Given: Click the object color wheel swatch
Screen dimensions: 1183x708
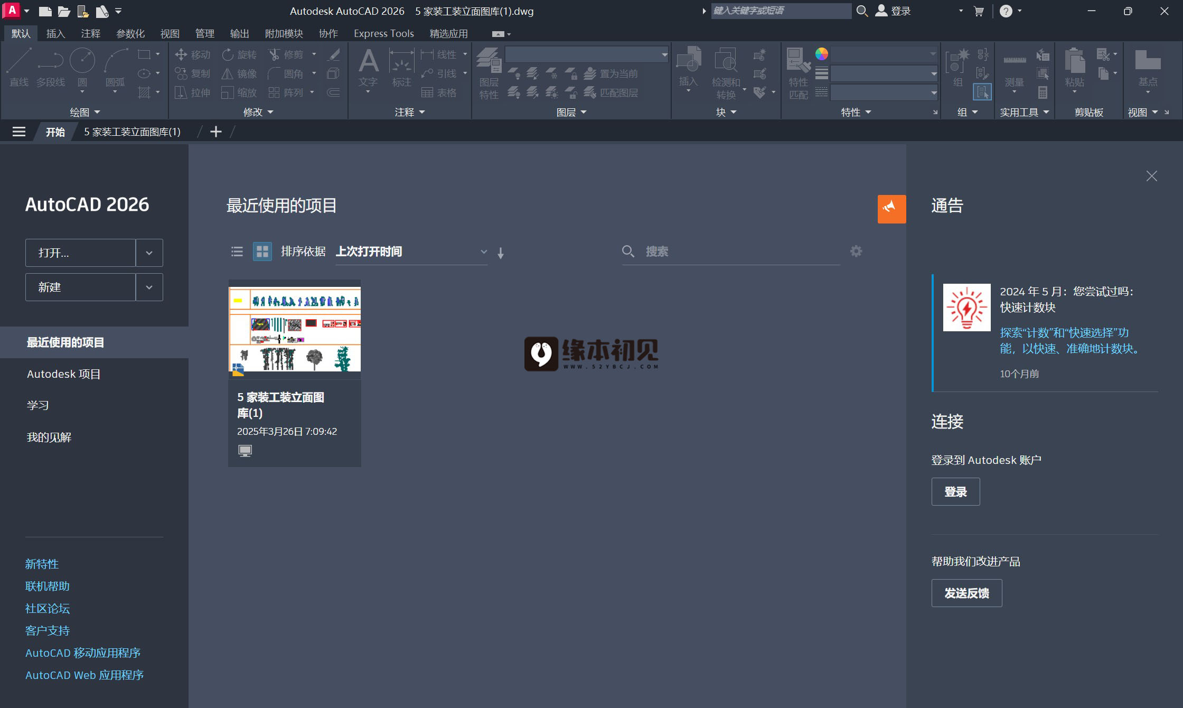Looking at the screenshot, I should [x=821, y=54].
